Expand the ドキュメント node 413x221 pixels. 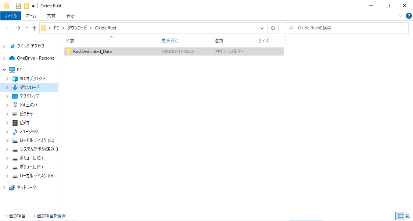7,105
